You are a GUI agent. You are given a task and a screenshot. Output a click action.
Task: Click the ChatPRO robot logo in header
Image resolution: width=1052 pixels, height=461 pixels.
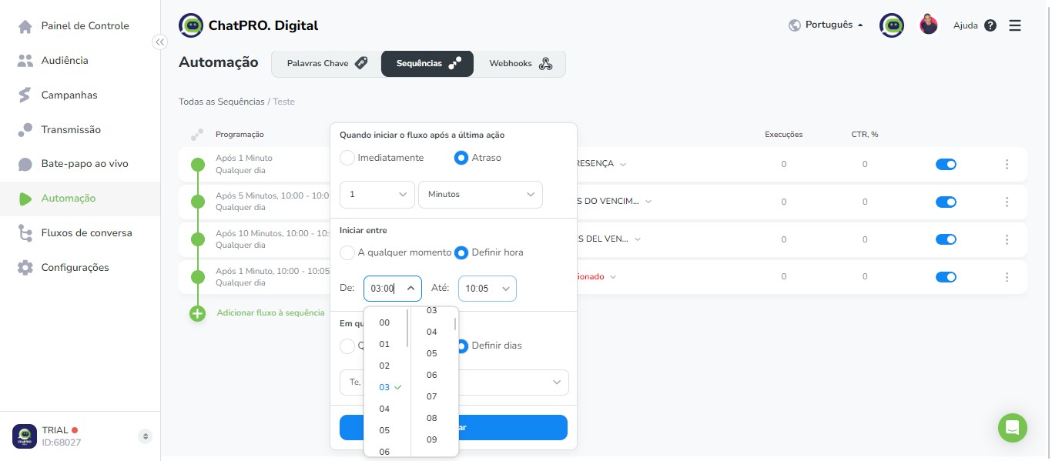[x=191, y=25]
